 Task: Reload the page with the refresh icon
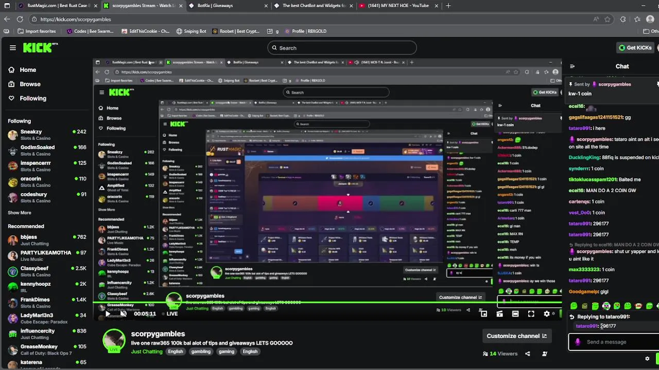click(x=20, y=19)
